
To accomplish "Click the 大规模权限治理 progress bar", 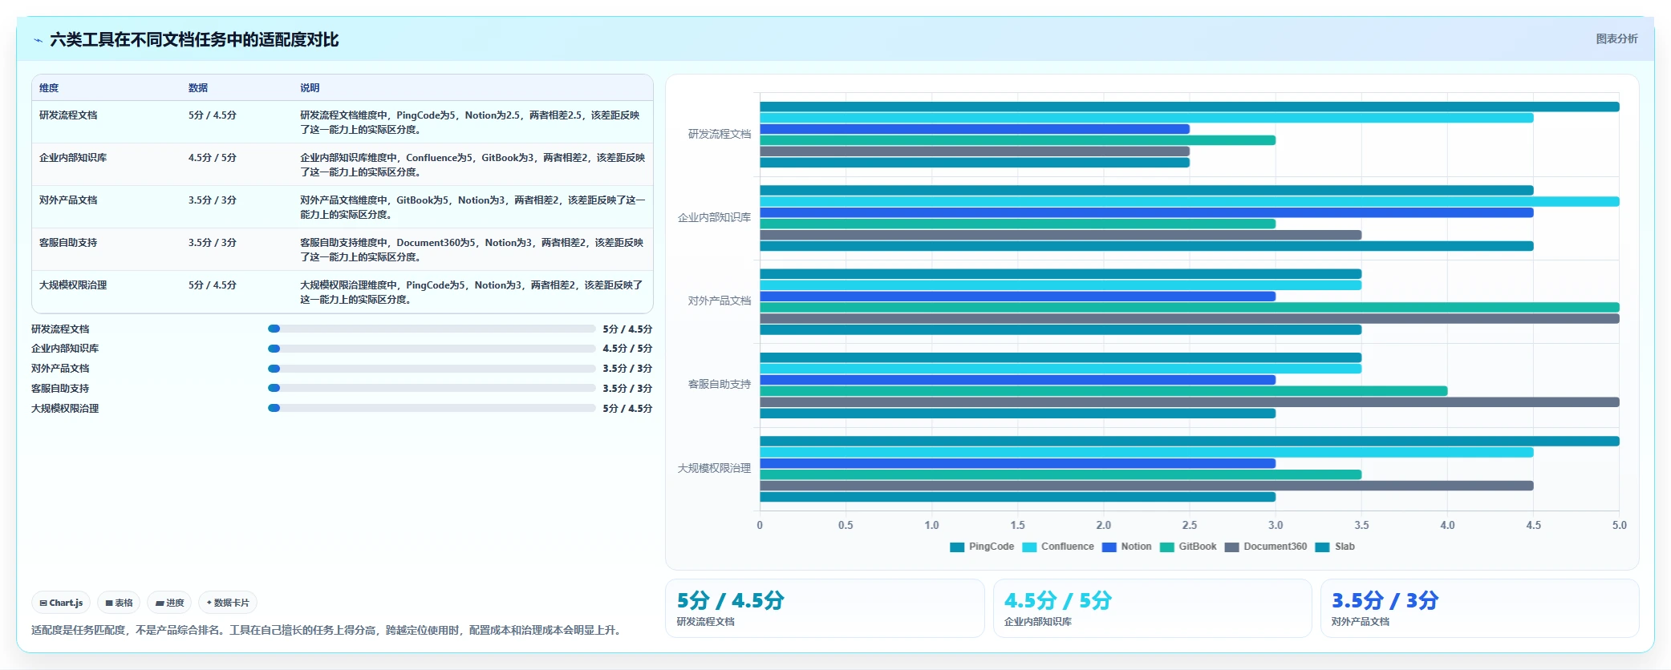I will point(432,408).
